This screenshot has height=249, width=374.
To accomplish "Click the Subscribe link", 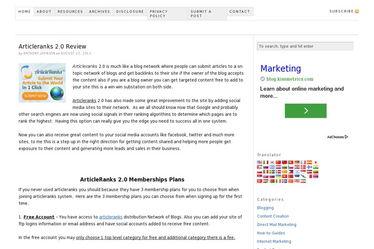I will 342,11.
